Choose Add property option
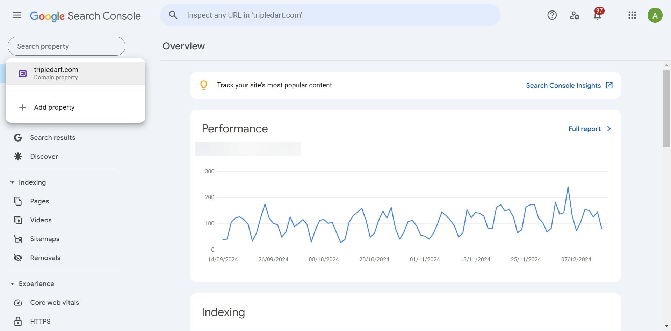 tap(54, 107)
